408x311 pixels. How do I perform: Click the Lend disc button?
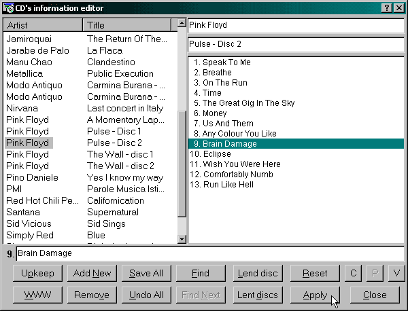[258, 273]
